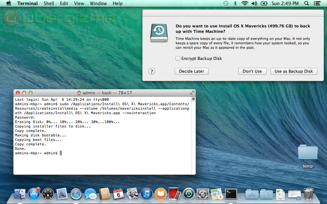Image resolution: width=327 pixels, height=204 pixels.
Task: Click the Terminal icon in the Dock
Action: pyautogui.click(x=231, y=194)
